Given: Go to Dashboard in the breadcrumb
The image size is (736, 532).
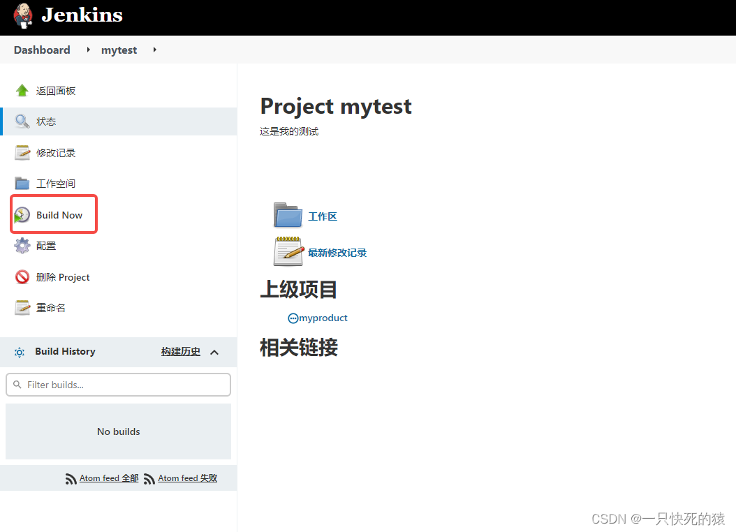Looking at the screenshot, I should click(42, 50).
